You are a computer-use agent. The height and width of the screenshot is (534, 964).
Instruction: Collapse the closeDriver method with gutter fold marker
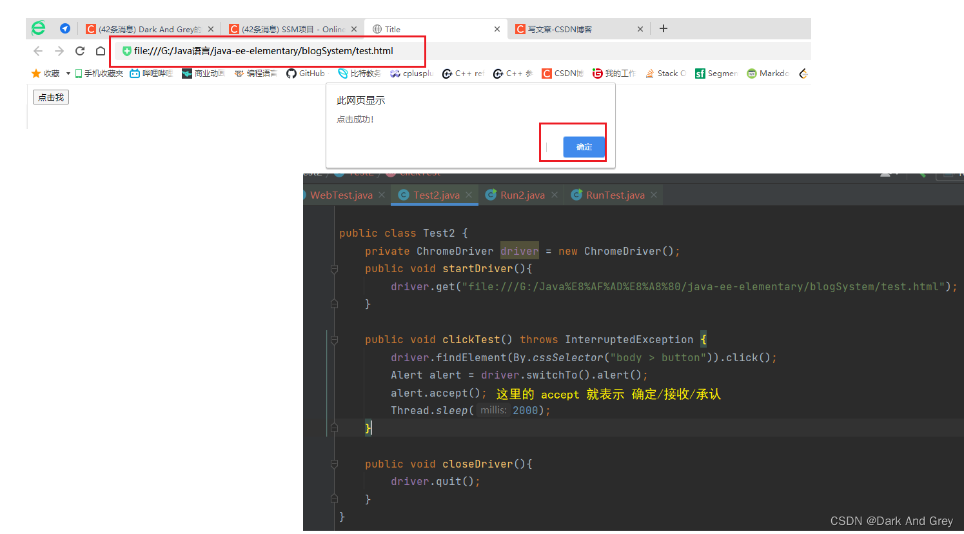(x=334, y=464)
